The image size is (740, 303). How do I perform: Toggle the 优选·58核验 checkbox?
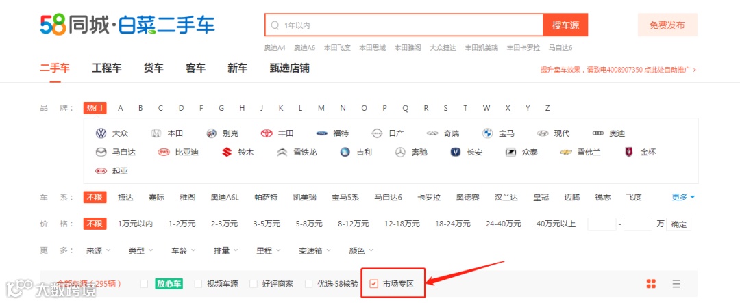pos(308,284)
